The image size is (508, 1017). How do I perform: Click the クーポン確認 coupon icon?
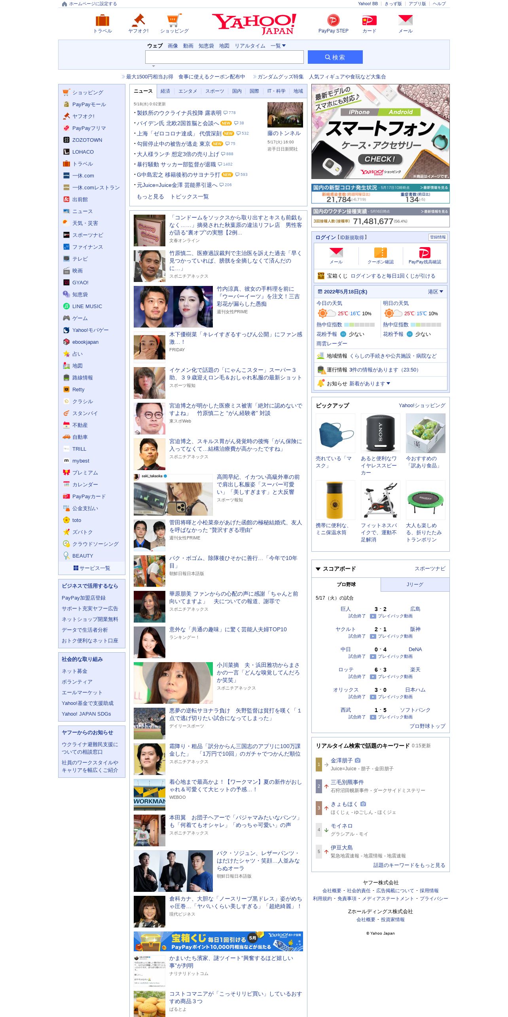click(x=381, y=253)
